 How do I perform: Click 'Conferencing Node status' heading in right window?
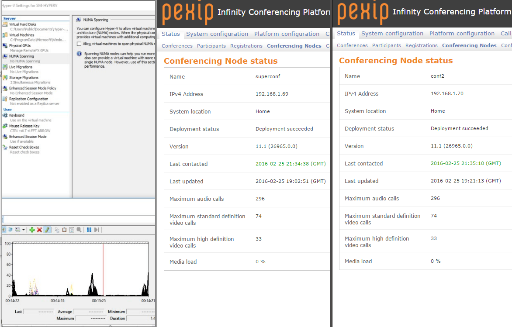pyautogui.click(x=396, y=61)
